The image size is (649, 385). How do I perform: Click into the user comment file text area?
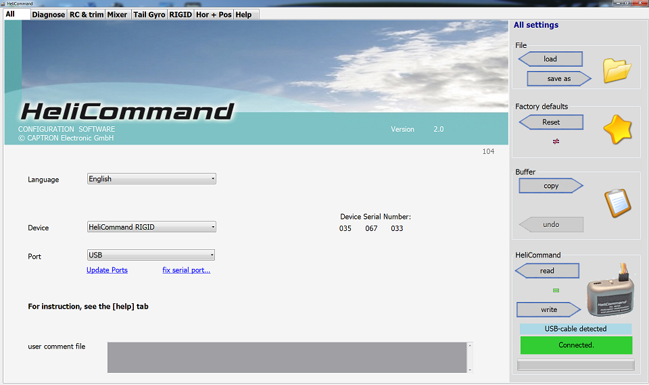[x=287, y=357]
